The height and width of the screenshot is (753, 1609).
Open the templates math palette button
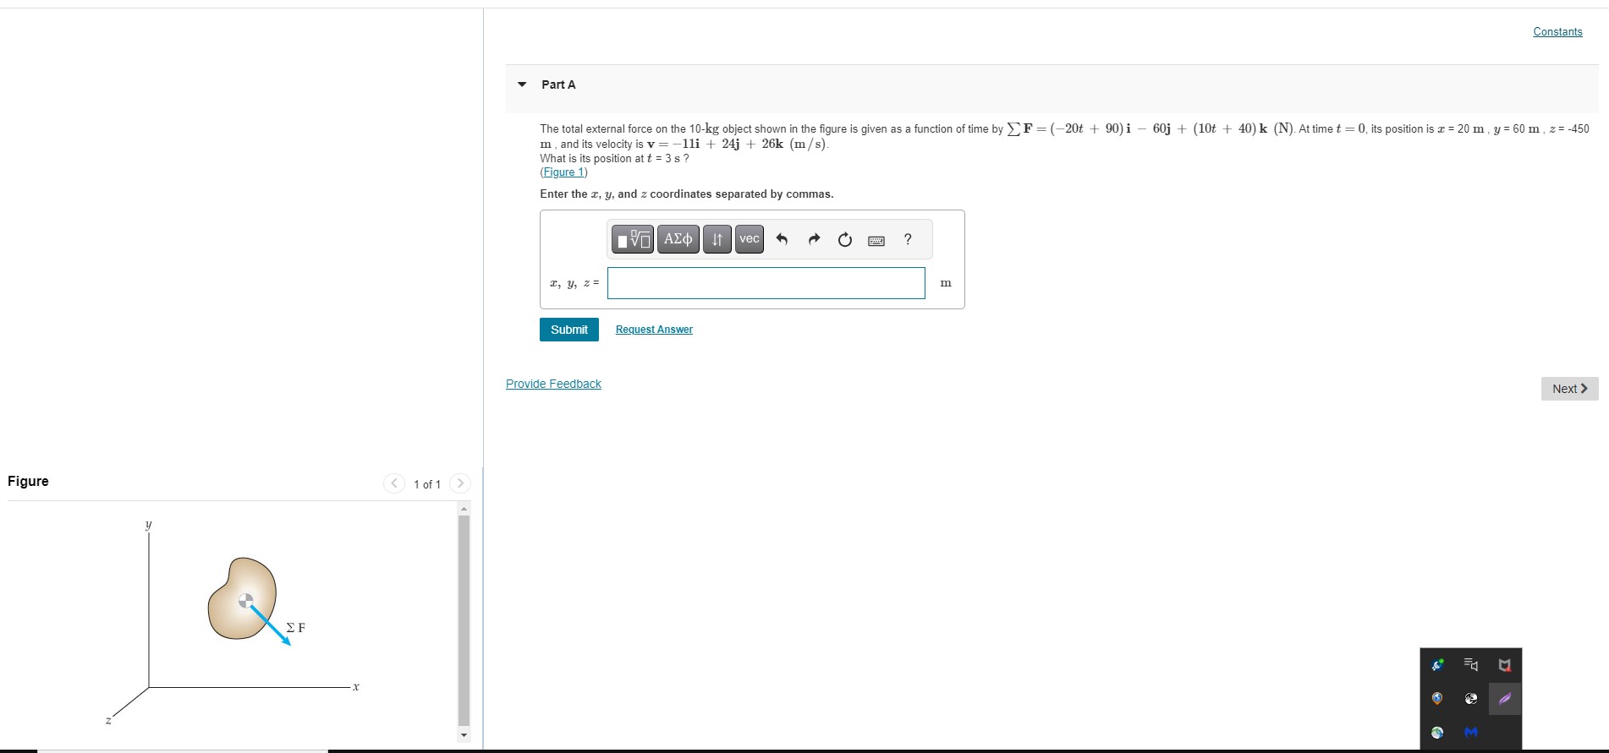[x=632, y=239]
